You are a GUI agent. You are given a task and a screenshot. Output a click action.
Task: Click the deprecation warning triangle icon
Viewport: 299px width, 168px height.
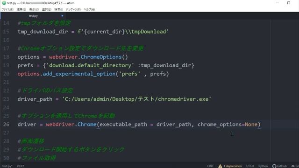tap(220, 166)
